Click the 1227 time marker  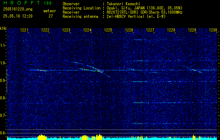(150, 30)
